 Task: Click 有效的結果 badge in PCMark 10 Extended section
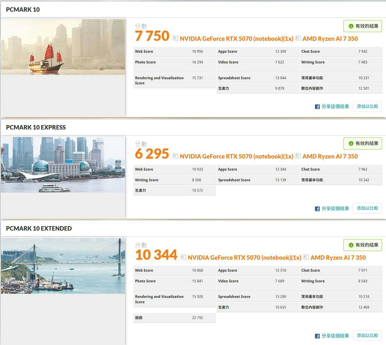[x=363, y=245]
